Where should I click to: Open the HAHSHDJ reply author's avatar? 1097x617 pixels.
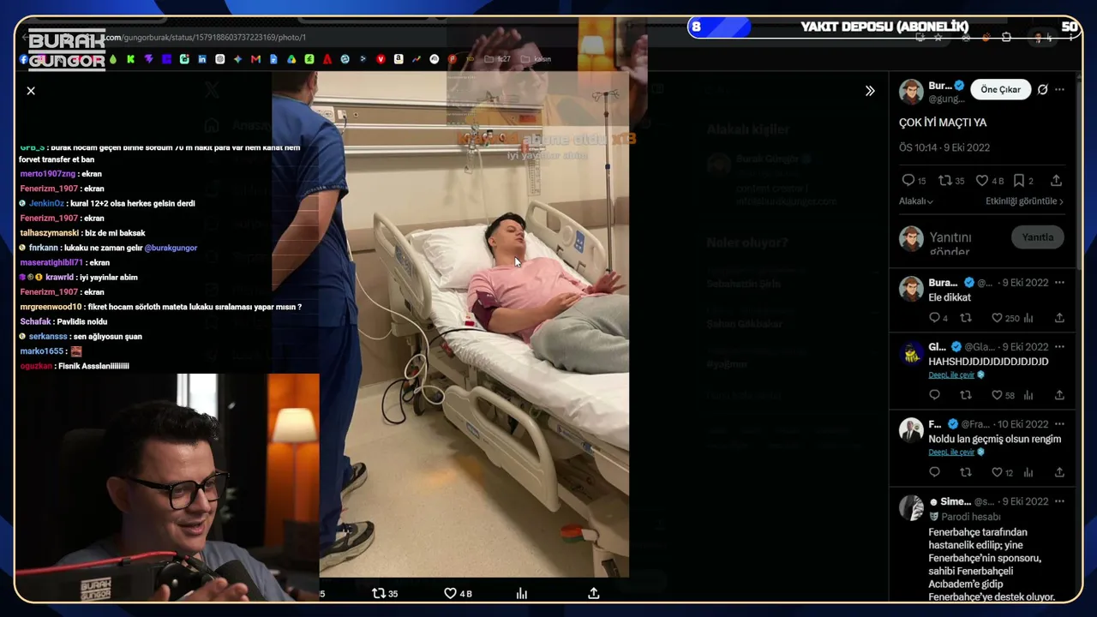[911, 352]
